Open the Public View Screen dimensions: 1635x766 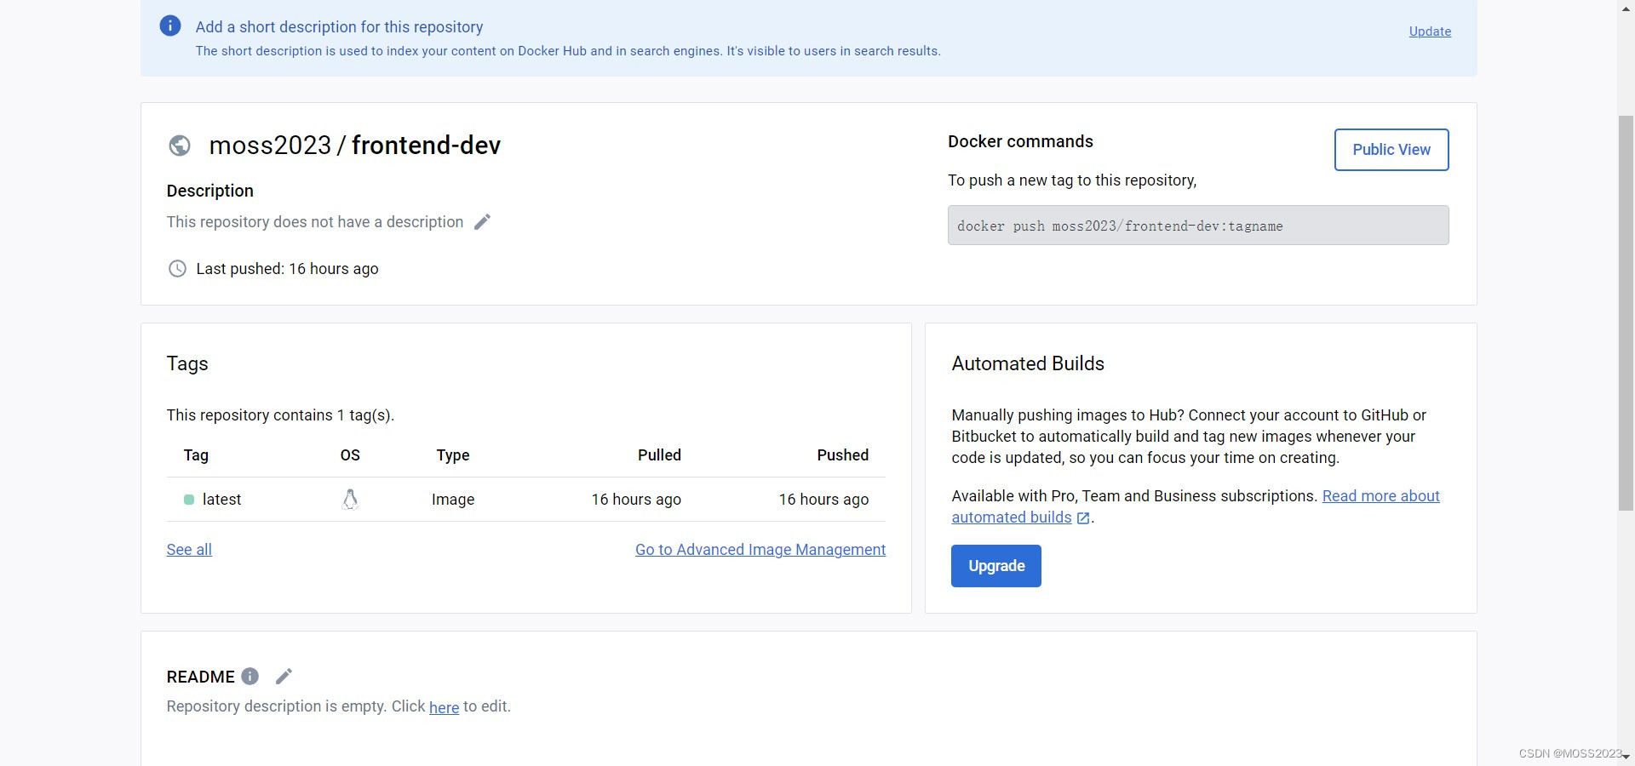(x=1391, y=150)
